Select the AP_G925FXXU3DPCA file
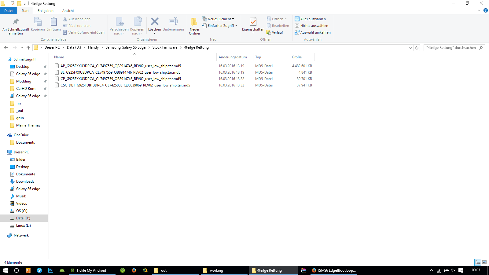The image size is (489, 275). pos(121,66)
